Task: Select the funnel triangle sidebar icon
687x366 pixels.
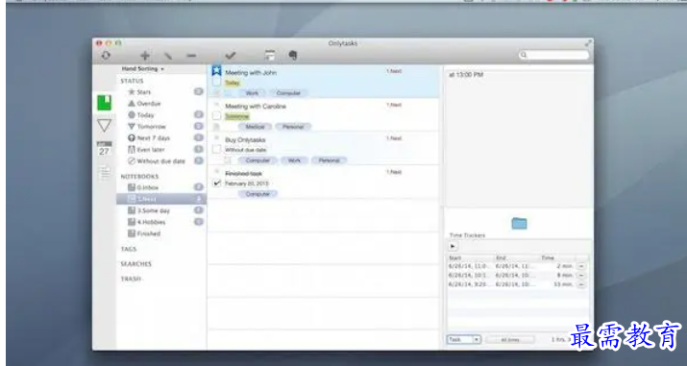Action: (x=105, y=126)
